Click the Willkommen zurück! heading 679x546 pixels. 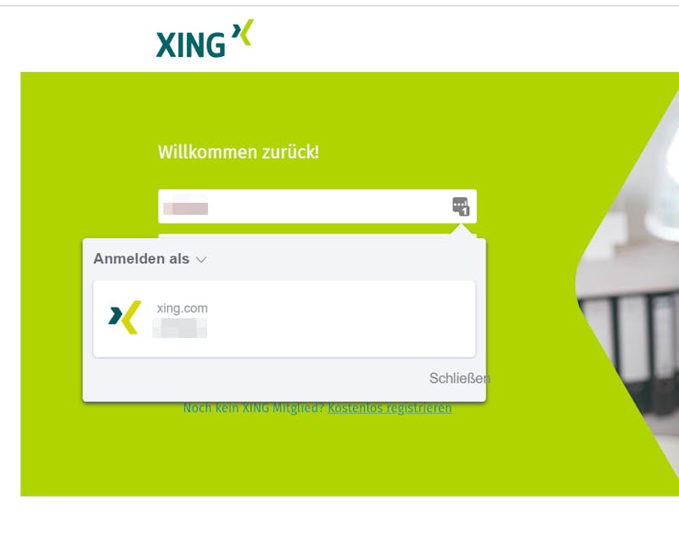(x=238, y=152)
